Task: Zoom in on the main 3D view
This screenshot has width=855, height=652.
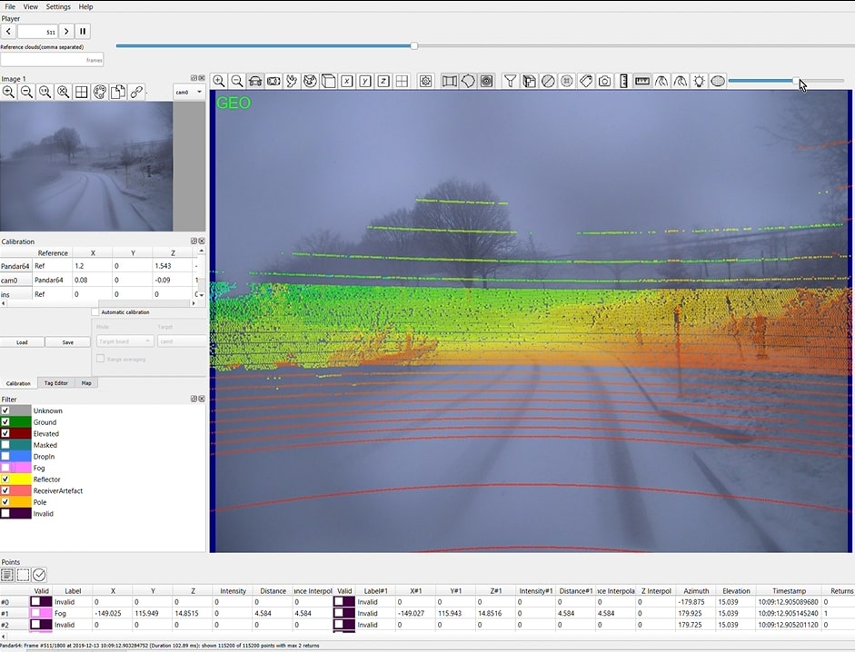Action: [x=219, y=81]
